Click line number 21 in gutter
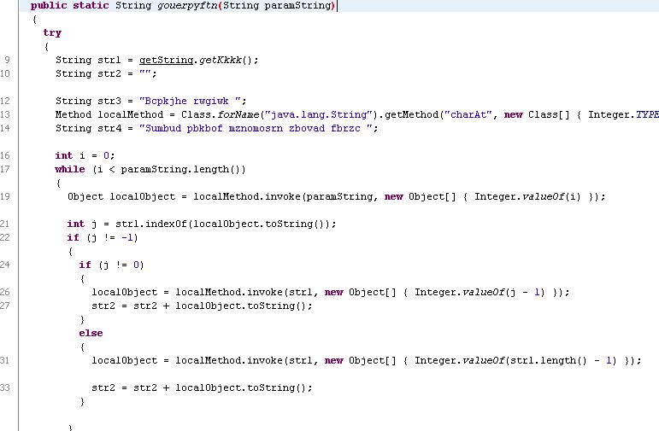Viewport: 659px width, 431px height. coord(5,224)
